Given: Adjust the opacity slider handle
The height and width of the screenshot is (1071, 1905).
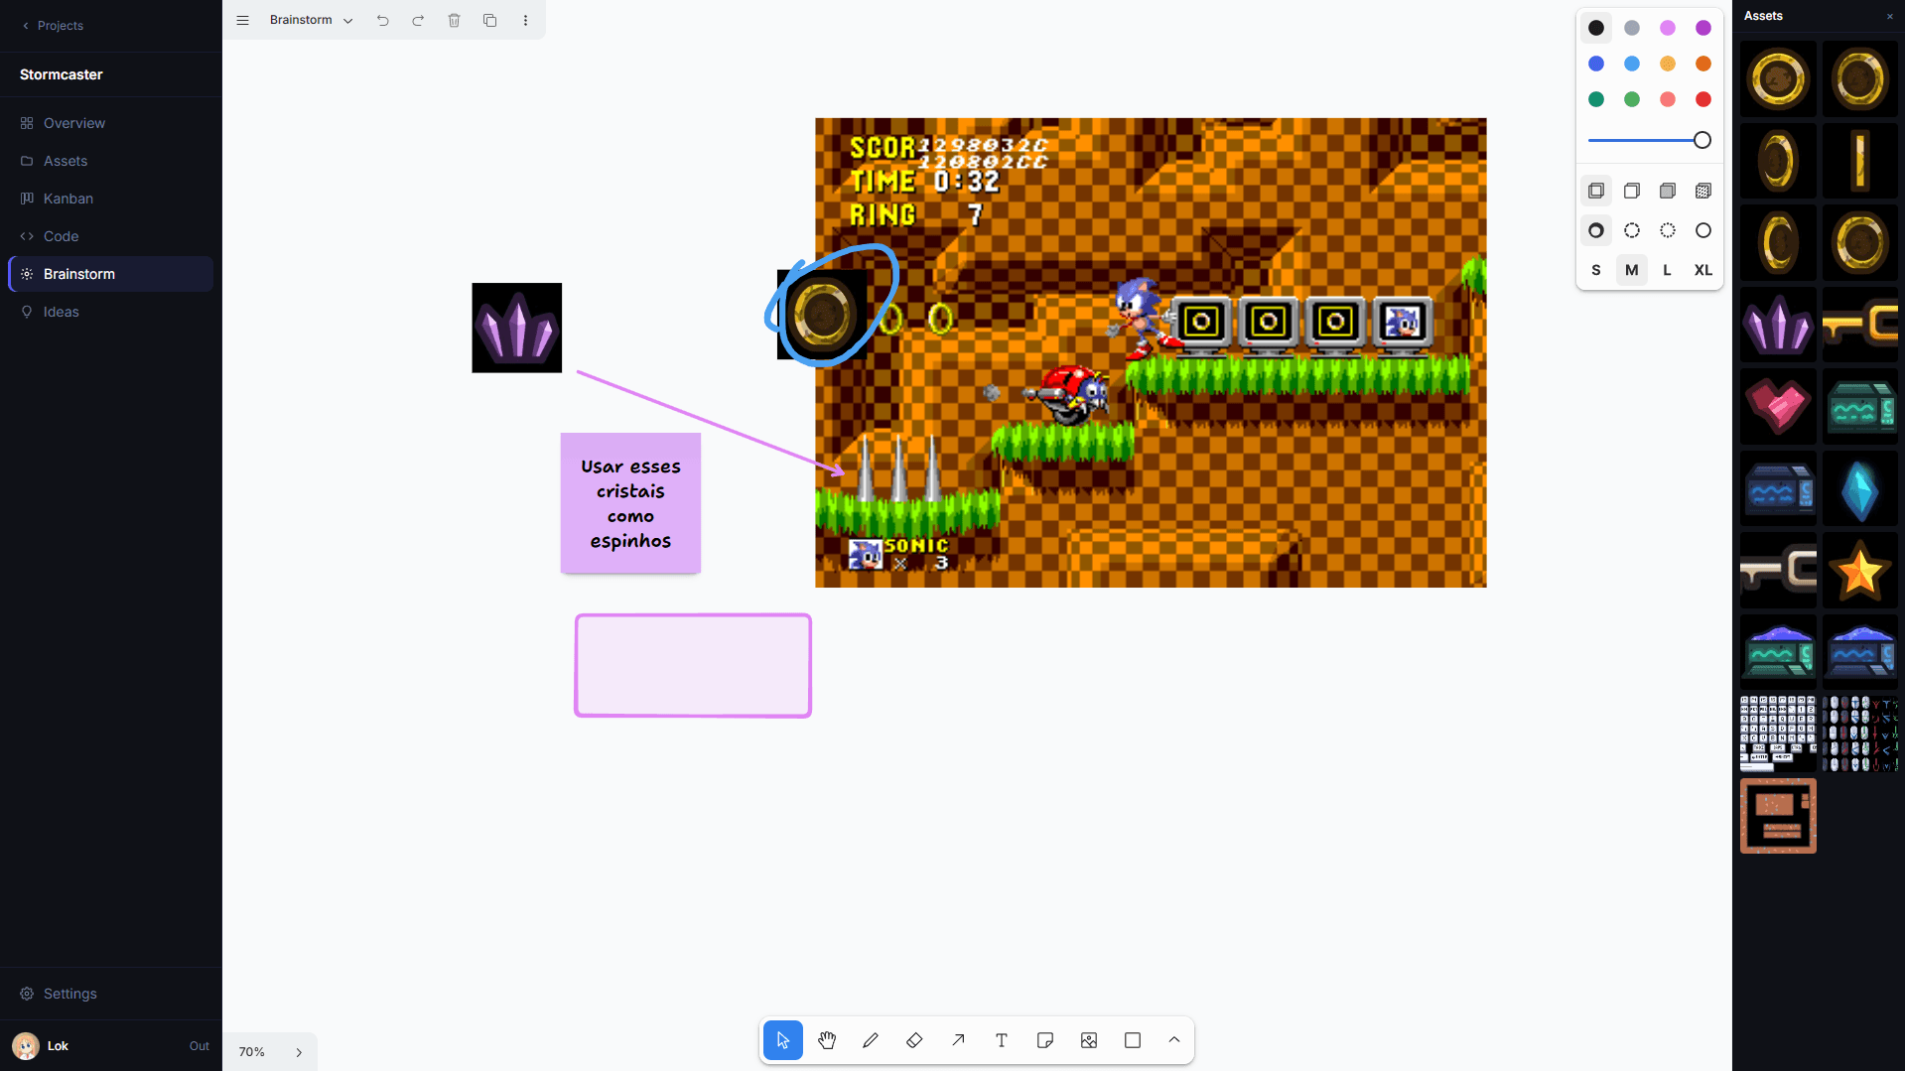Looking at the screenshot, I should (1702, 140).
